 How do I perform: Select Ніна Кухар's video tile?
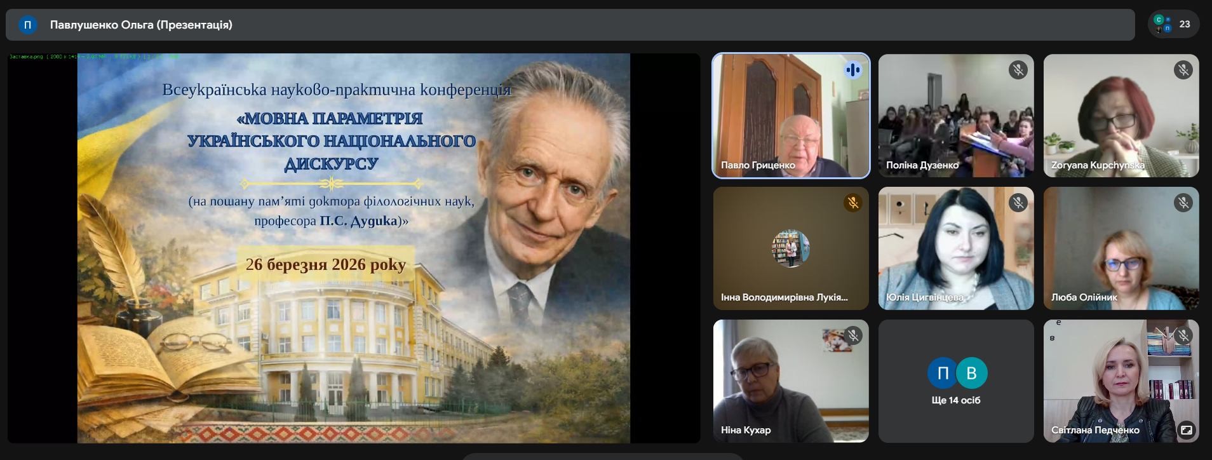(790, 381)
